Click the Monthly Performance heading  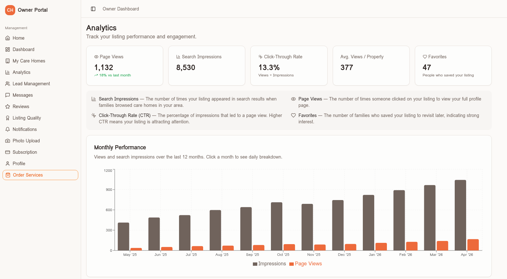[120, 147]
